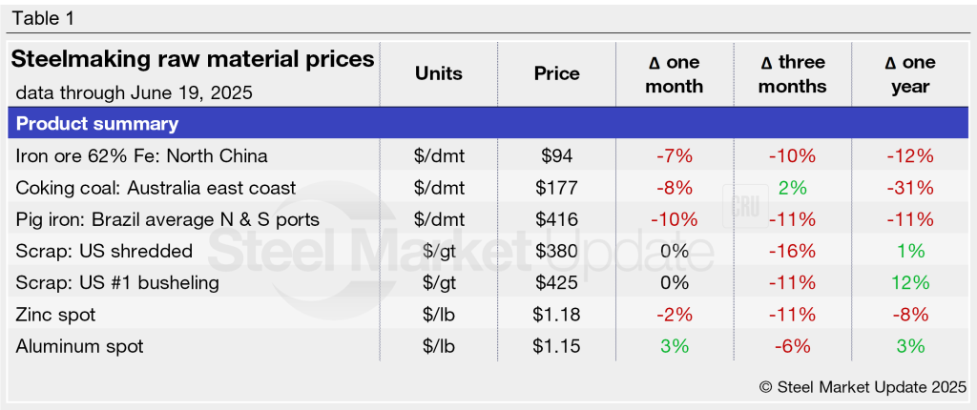The width and height of the screenshot is (977, 410).
Task: Click the Units column header
Action: [439, 73]
